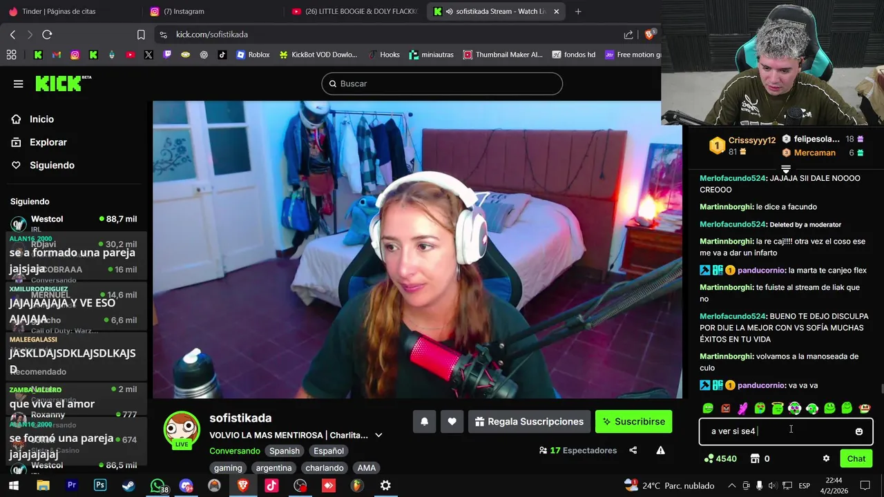884x497 pixels.
Task: Show hidden icons in system tray
Action: pos(731,485)
